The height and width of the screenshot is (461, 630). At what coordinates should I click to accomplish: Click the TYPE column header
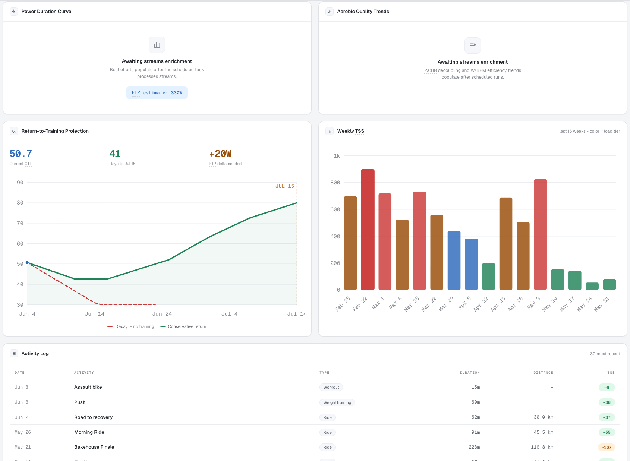click(x=324, y=373)
